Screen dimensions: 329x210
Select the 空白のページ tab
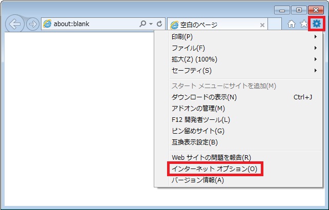(217, 25)
